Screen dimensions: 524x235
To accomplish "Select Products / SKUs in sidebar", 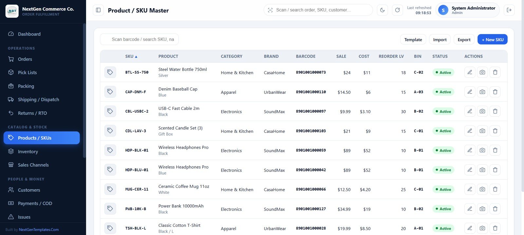I will pyautogui.click(x=42, y=138).
